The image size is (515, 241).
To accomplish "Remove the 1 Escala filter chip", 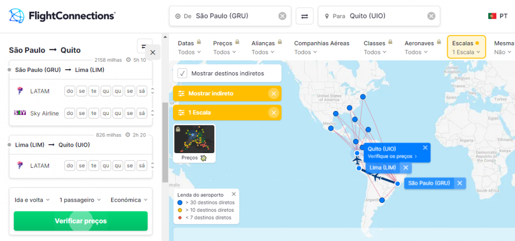I will [x=273, y=113].
